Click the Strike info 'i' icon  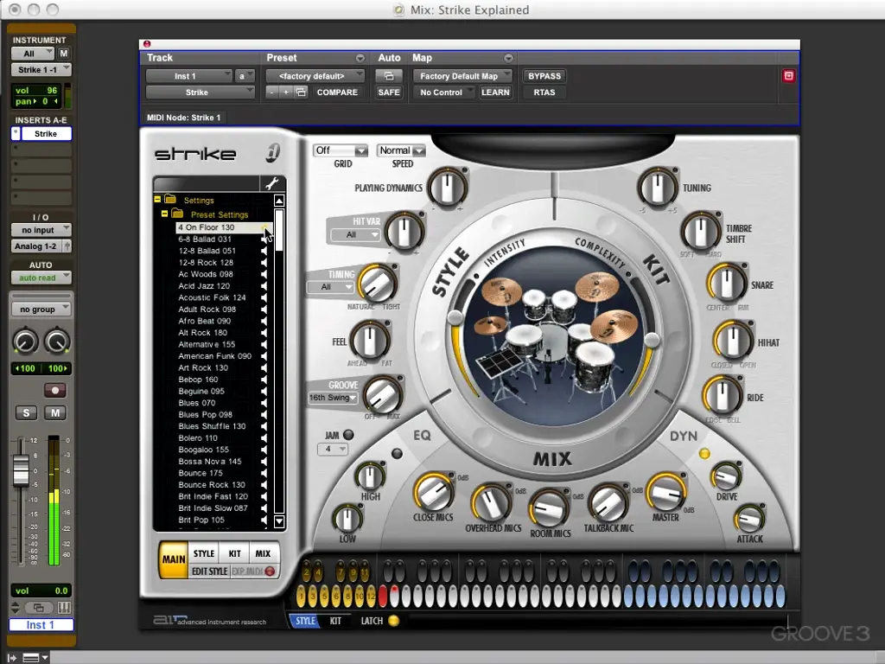point(273,152)
